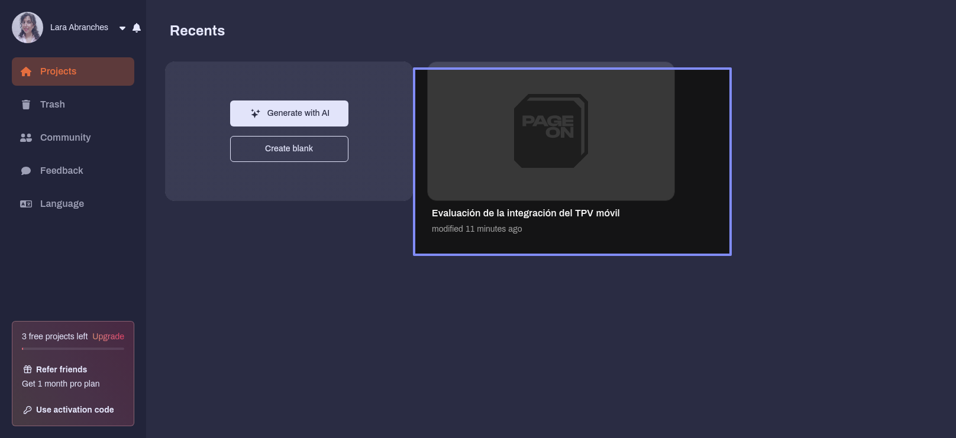This screenshot has height=438, width=956.
Task: Click the trash can icon
Action: click(26, 105)
